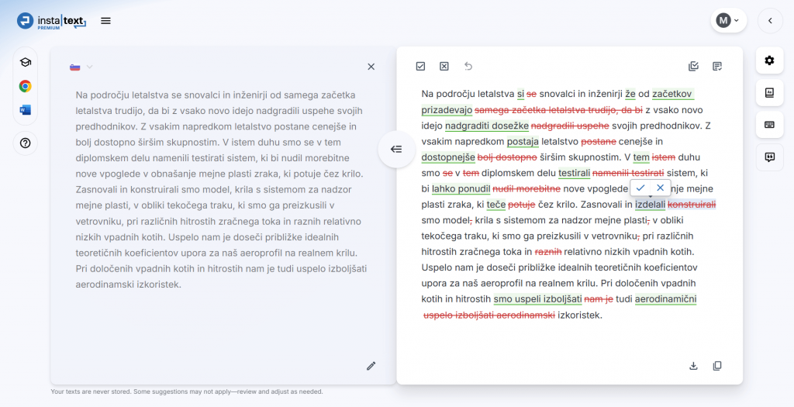Viewport: 794px width, 407px height.
Task: Expand the Slovenian language flag dropdown
Action: tap(81, 67)
